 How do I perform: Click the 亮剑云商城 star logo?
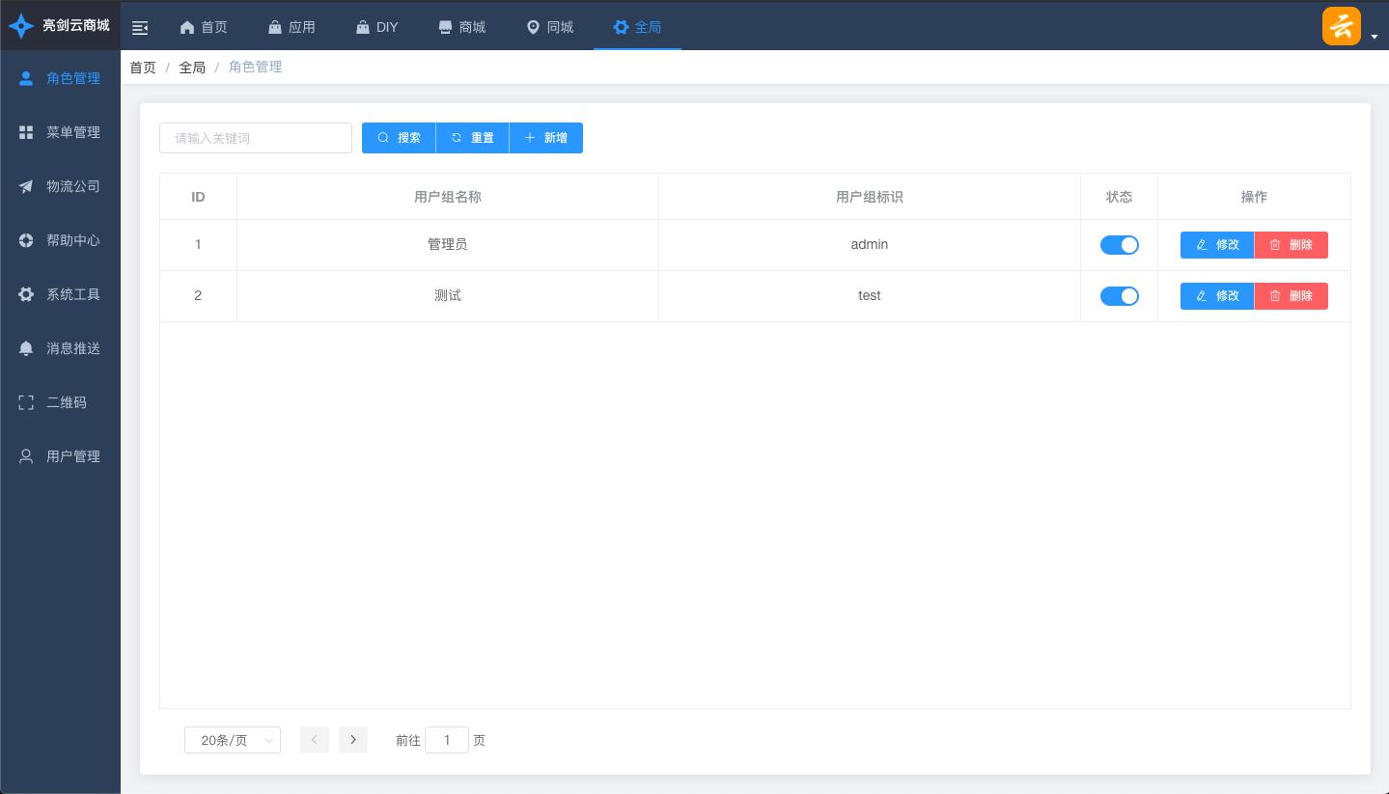click(x=20, y=26)
